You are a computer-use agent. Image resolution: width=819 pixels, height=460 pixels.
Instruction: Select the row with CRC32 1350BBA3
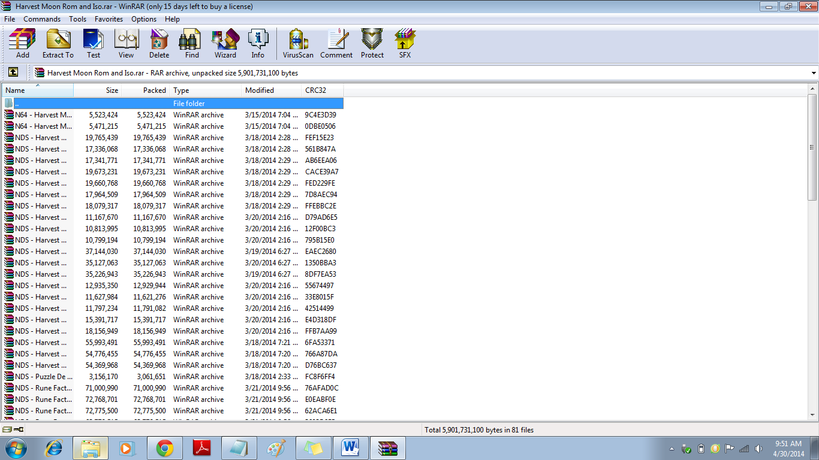(173, 263)
